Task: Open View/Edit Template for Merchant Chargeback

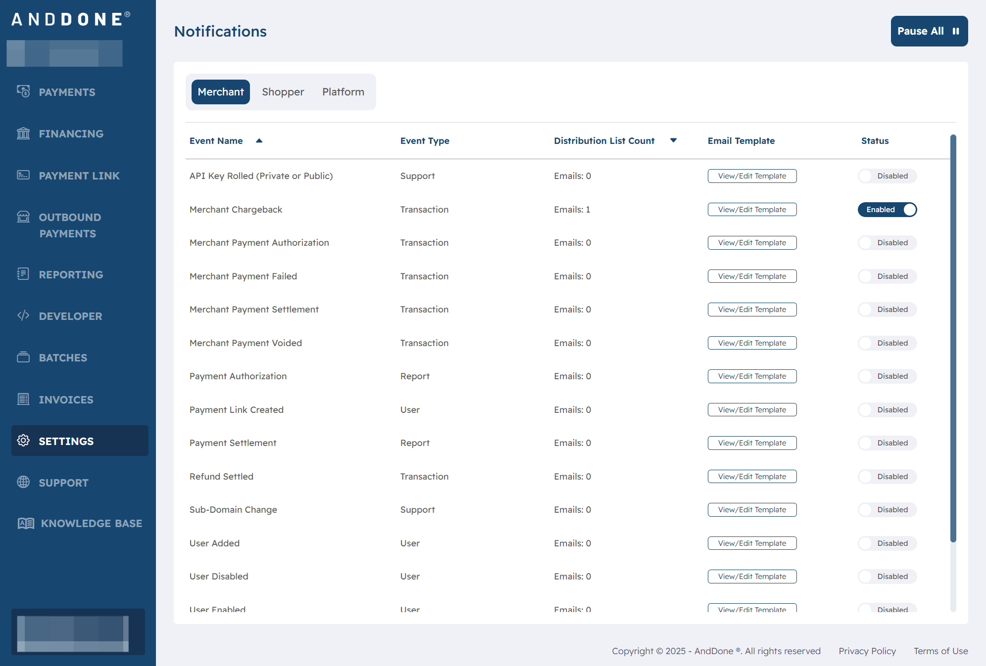Action: tap(752, 210)
